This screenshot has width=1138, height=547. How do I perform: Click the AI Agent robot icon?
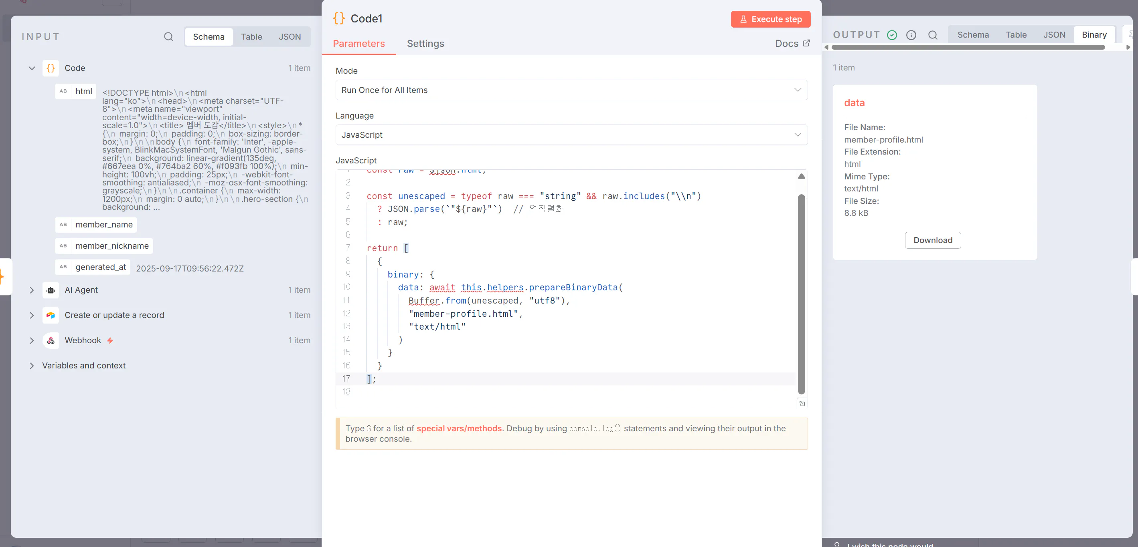[x=51, y=290]
